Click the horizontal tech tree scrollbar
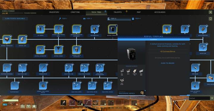 (x=67, y=94)
